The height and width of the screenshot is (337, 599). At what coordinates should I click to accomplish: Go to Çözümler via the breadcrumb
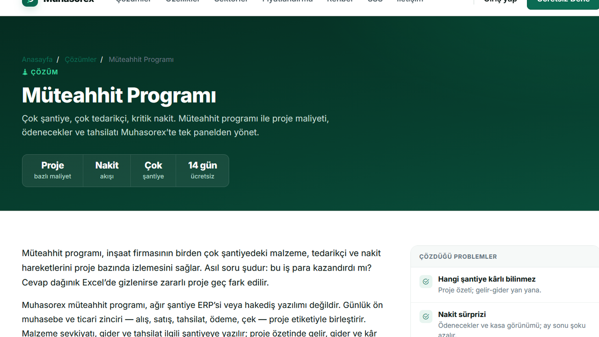tap(80, 59)
